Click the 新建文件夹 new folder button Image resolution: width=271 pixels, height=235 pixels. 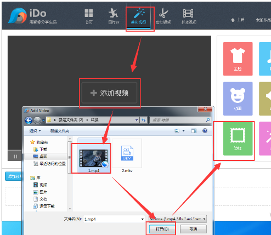(x=60, y=131)
